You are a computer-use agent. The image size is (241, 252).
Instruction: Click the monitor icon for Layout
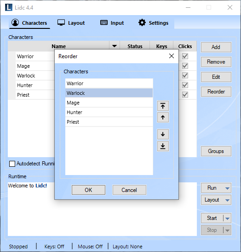61,22
